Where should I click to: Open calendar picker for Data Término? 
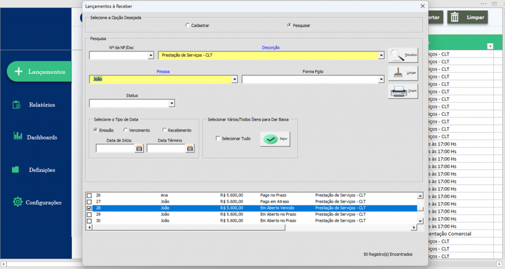click(x=190, y=148)
